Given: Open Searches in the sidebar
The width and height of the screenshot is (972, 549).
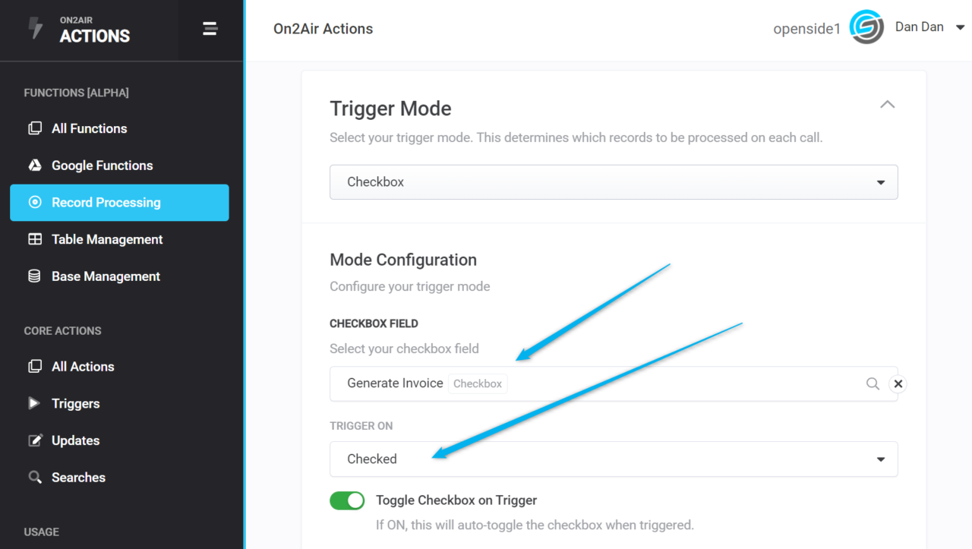Looking at the screenshot, I should coord(78,478).
